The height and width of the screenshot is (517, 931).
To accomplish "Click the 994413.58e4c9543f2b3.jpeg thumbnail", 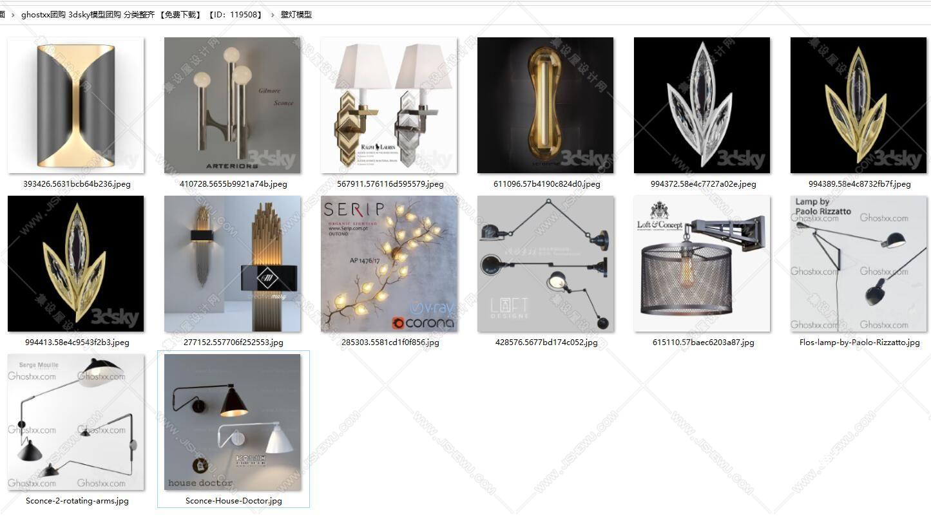I will coord(76,264).
